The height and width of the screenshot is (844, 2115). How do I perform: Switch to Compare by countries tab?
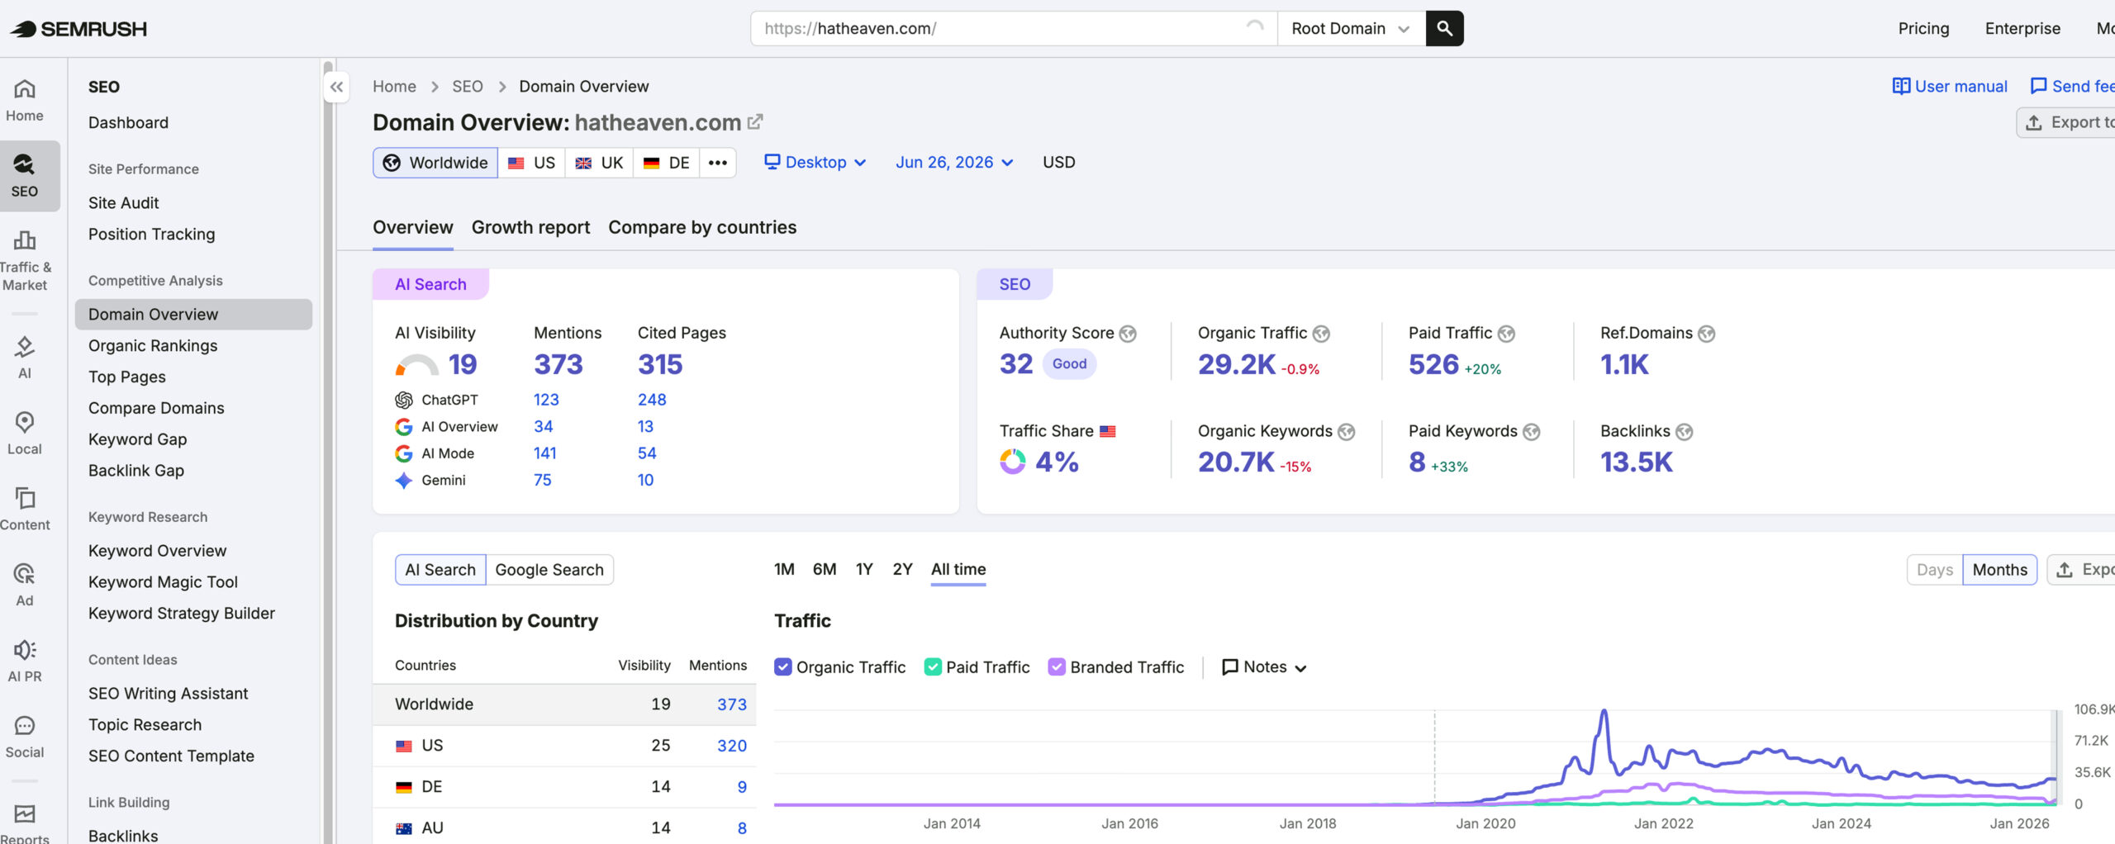point(702,228)
